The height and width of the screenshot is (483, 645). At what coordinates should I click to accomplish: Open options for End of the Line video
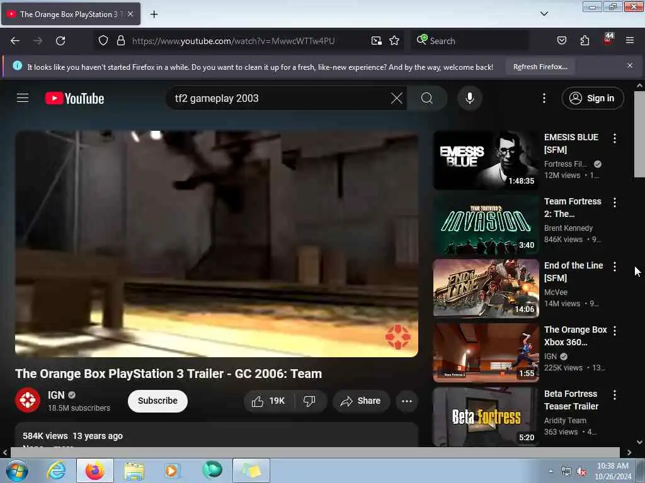click(615, 267)
